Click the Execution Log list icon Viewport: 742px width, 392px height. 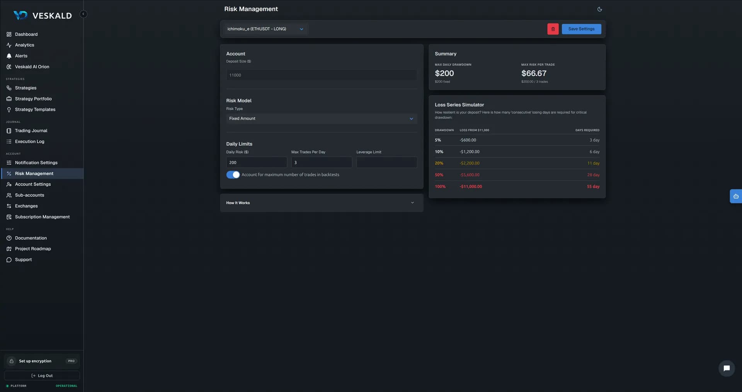(x=9, y=141)
